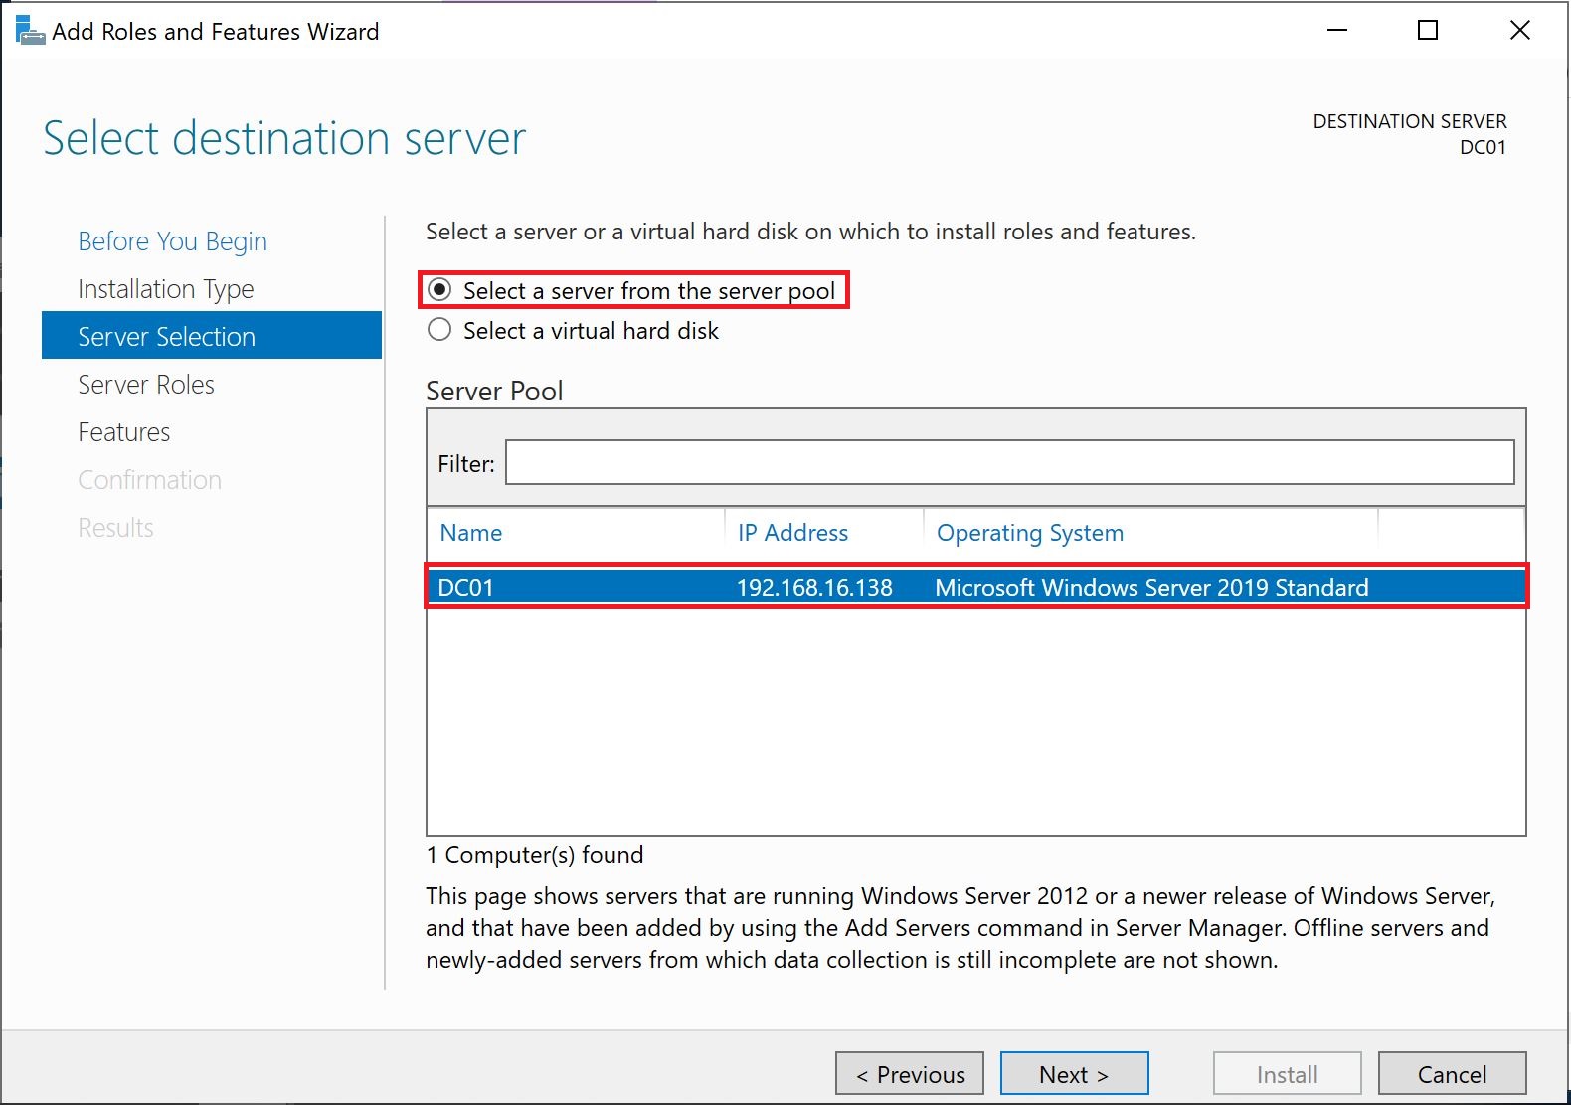This screenshot has width=1571, height=1105.
Task: Proceed with the Next button
Action: point(1075,1074)
